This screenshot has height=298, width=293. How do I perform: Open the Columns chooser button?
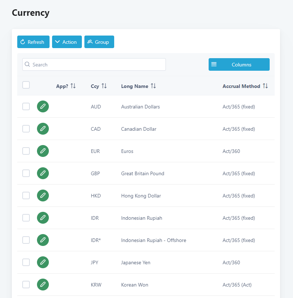(x=239, y=65)
